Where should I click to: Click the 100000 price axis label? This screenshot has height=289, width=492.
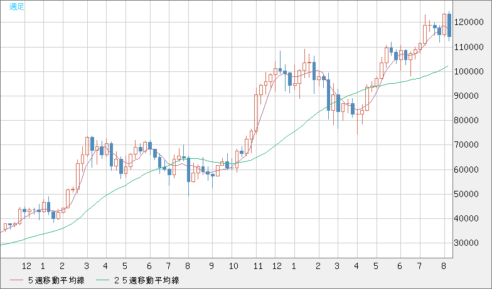[469, 71]
